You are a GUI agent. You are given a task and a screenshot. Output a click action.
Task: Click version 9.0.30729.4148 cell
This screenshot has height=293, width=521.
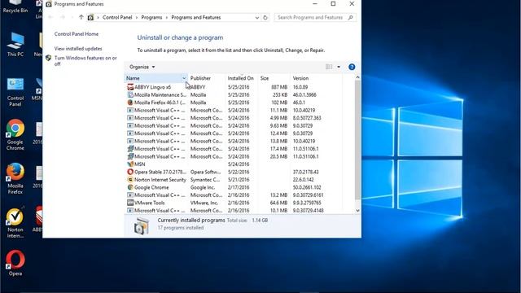pyautogui.click(x=309, y=210)
